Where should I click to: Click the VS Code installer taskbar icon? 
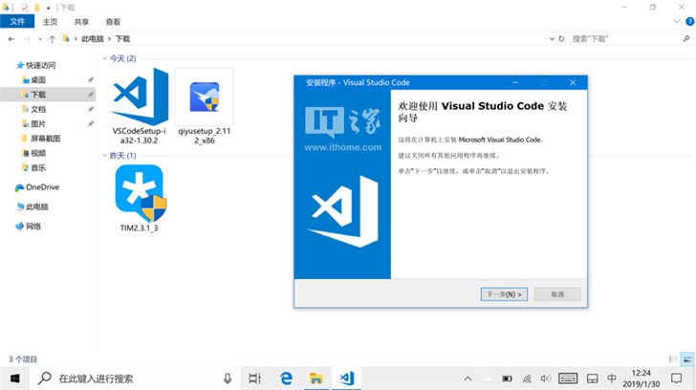tap(347, 379)
